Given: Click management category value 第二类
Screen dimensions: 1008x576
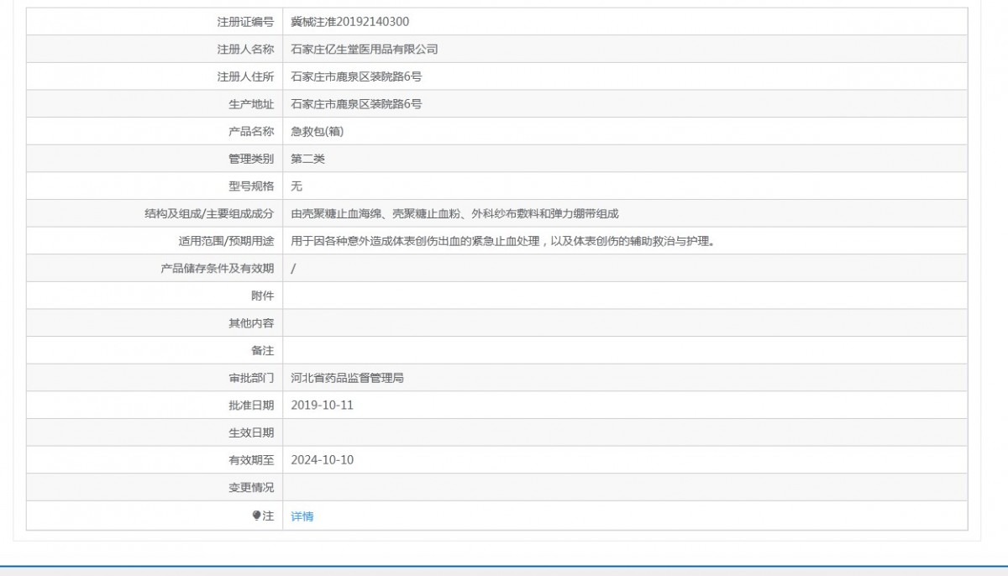Looking at the screenshot, I should click(x=307, y=159).
